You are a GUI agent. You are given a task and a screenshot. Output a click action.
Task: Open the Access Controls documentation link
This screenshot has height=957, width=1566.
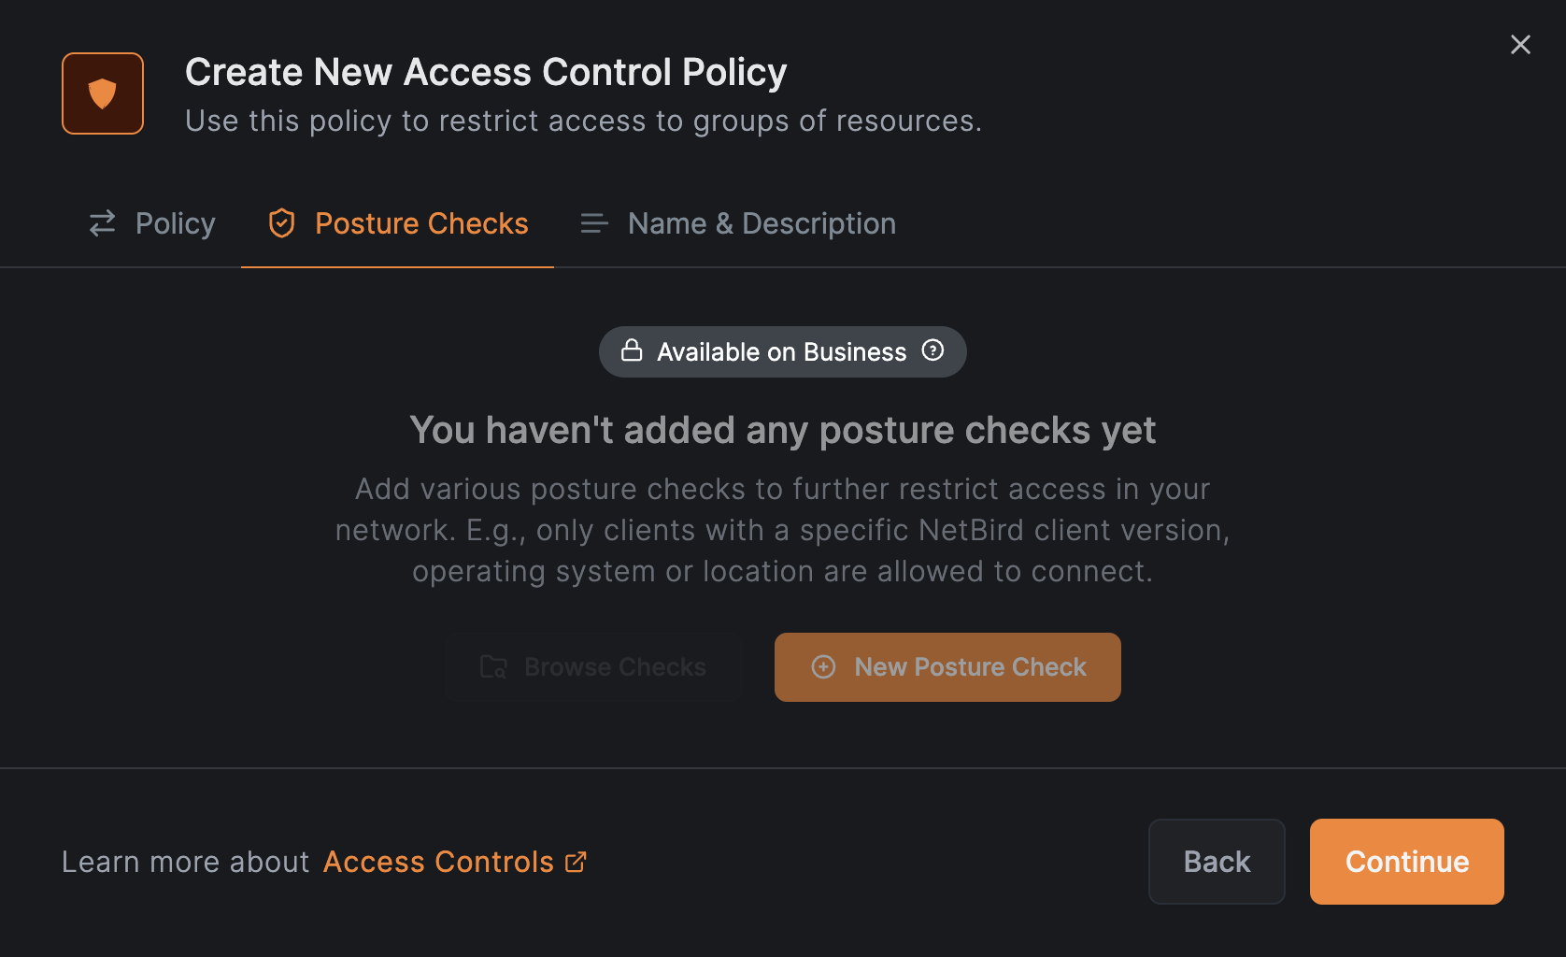click(438, 862)
